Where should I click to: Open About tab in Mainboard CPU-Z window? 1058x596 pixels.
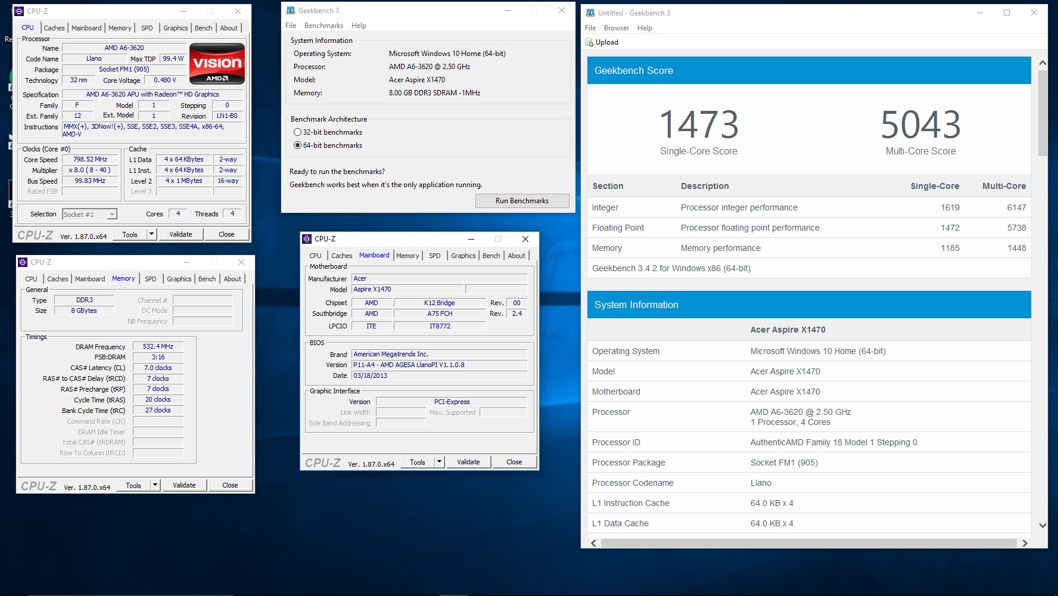click(516, 256)
